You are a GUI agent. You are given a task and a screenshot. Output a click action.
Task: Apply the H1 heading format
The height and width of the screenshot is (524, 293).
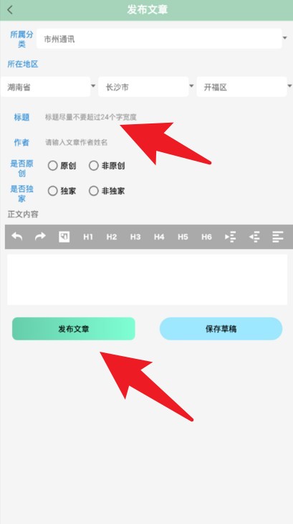point(88,237)
